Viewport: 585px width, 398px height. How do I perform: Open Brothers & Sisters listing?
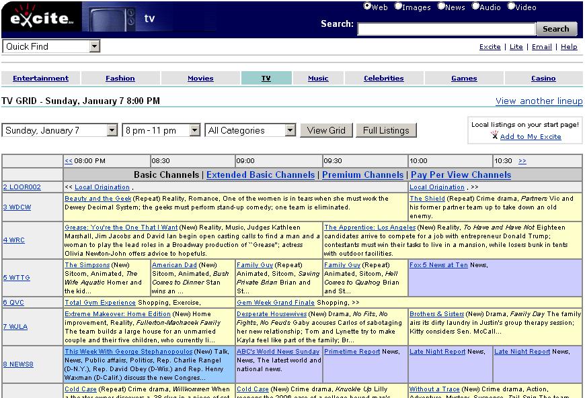coord(437,314)
